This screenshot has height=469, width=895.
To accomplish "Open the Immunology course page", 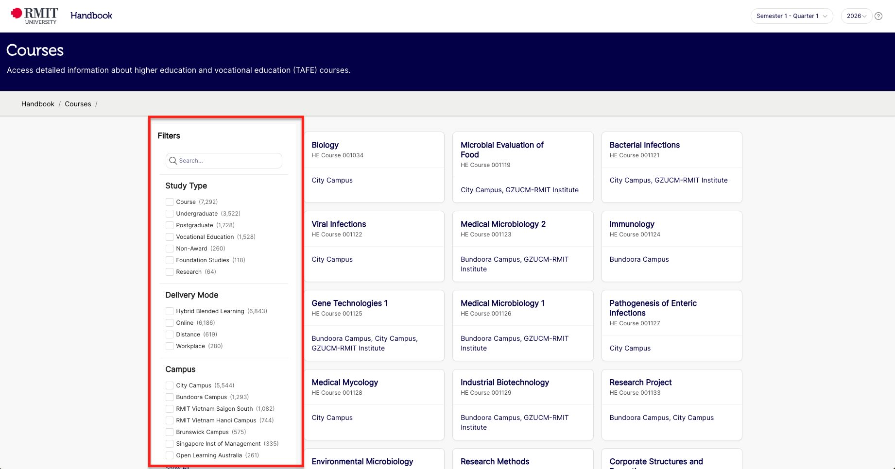I will pos(632,224).
